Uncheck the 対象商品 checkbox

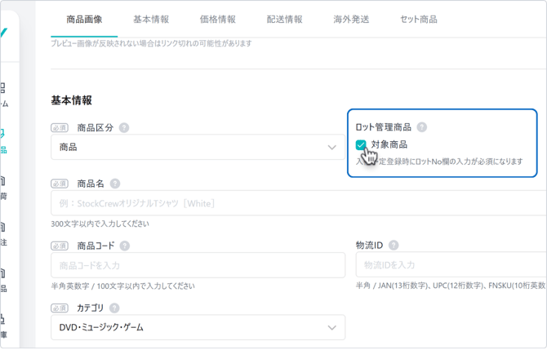[361, 144]
